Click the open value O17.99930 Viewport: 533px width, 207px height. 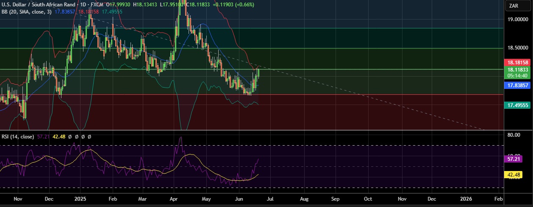coord(118,5)
